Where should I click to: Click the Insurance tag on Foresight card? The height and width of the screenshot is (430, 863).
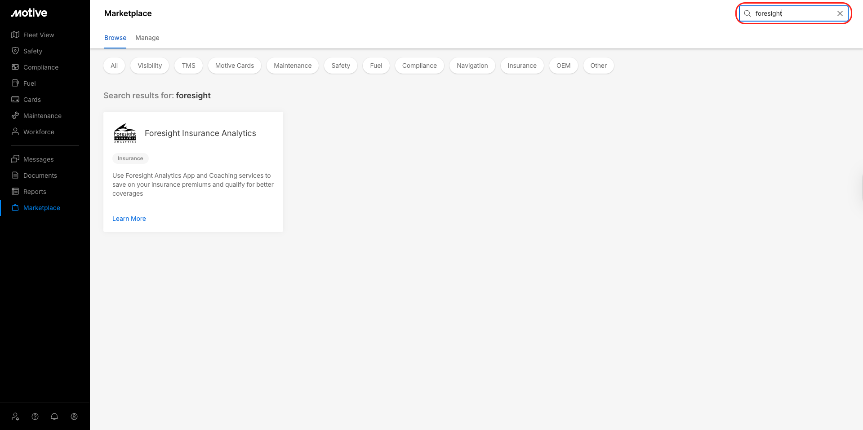tap(130, 158)
